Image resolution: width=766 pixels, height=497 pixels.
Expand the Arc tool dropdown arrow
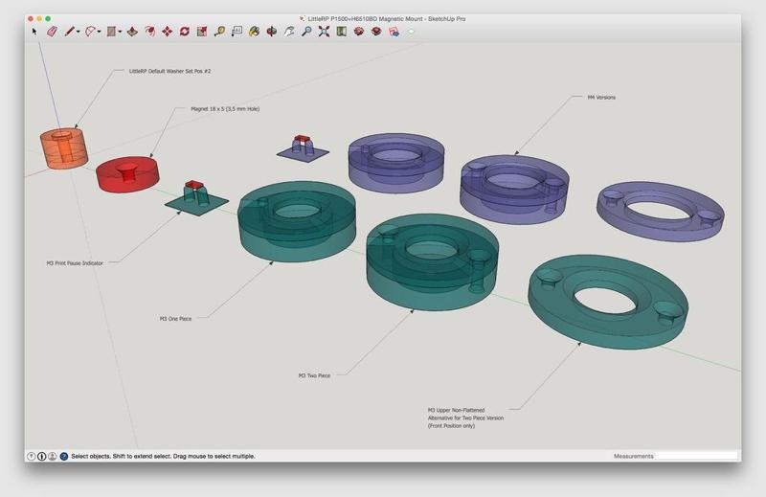tap(100, 33)
